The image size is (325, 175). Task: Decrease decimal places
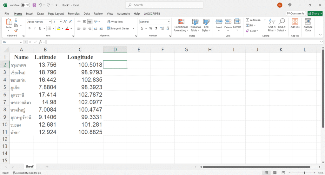point(168,28)
